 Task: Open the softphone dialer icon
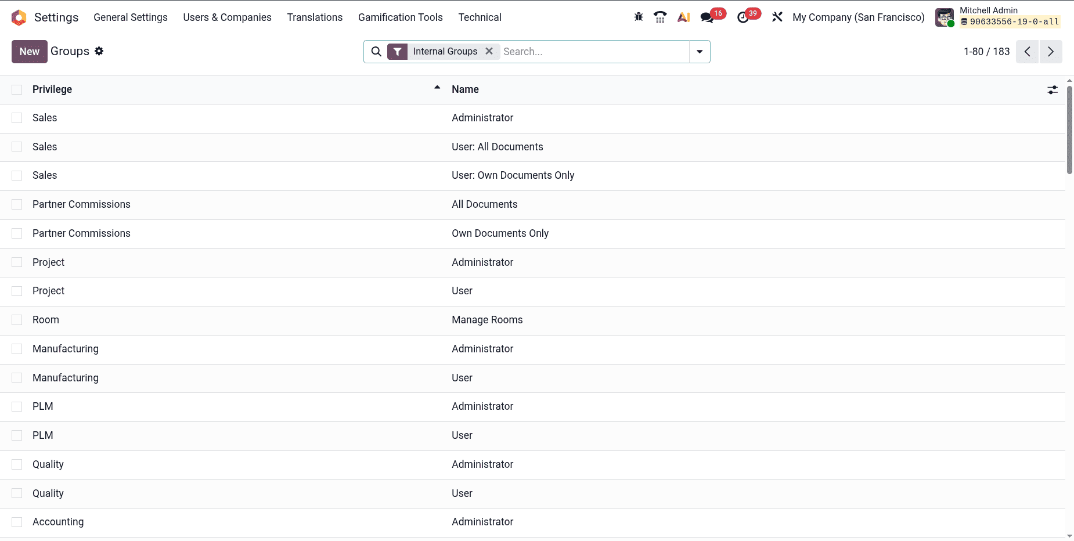pyautogui.click(x=660, y=17)
